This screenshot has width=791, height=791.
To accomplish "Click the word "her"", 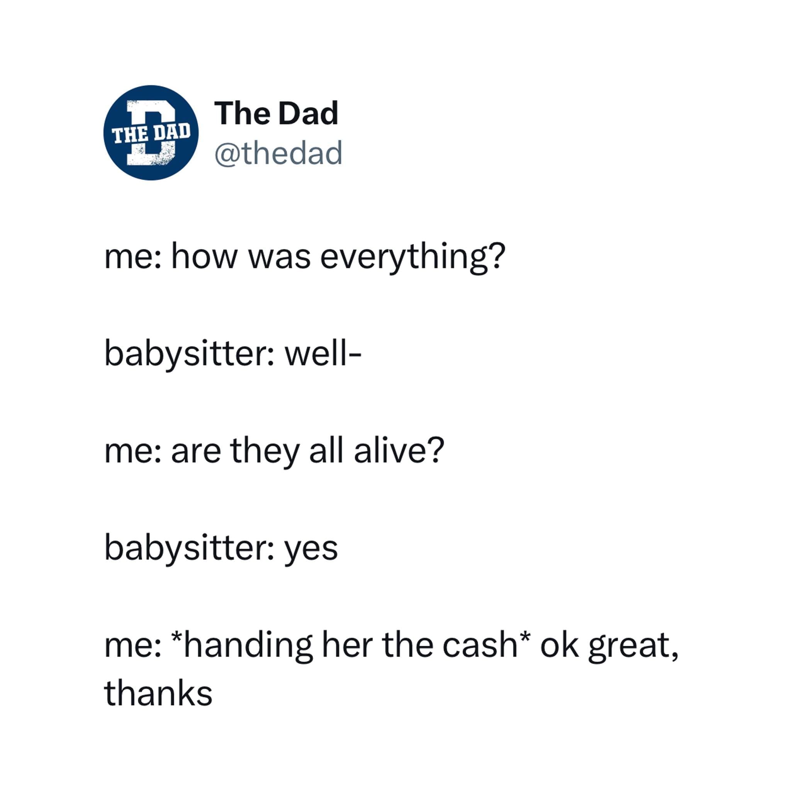I will pos(347,645).
